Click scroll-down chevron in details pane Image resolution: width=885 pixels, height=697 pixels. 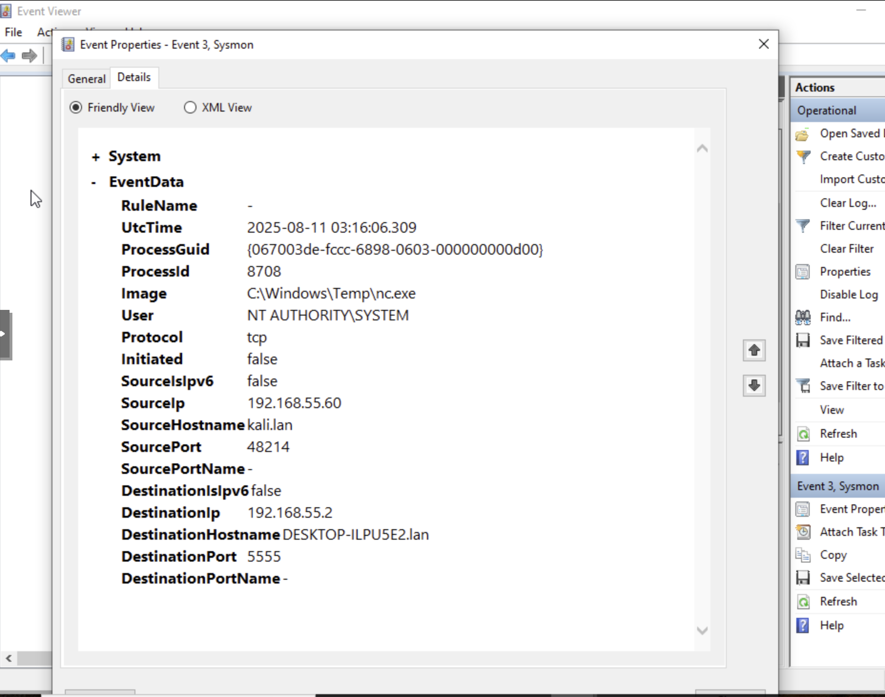click(702, 631)
